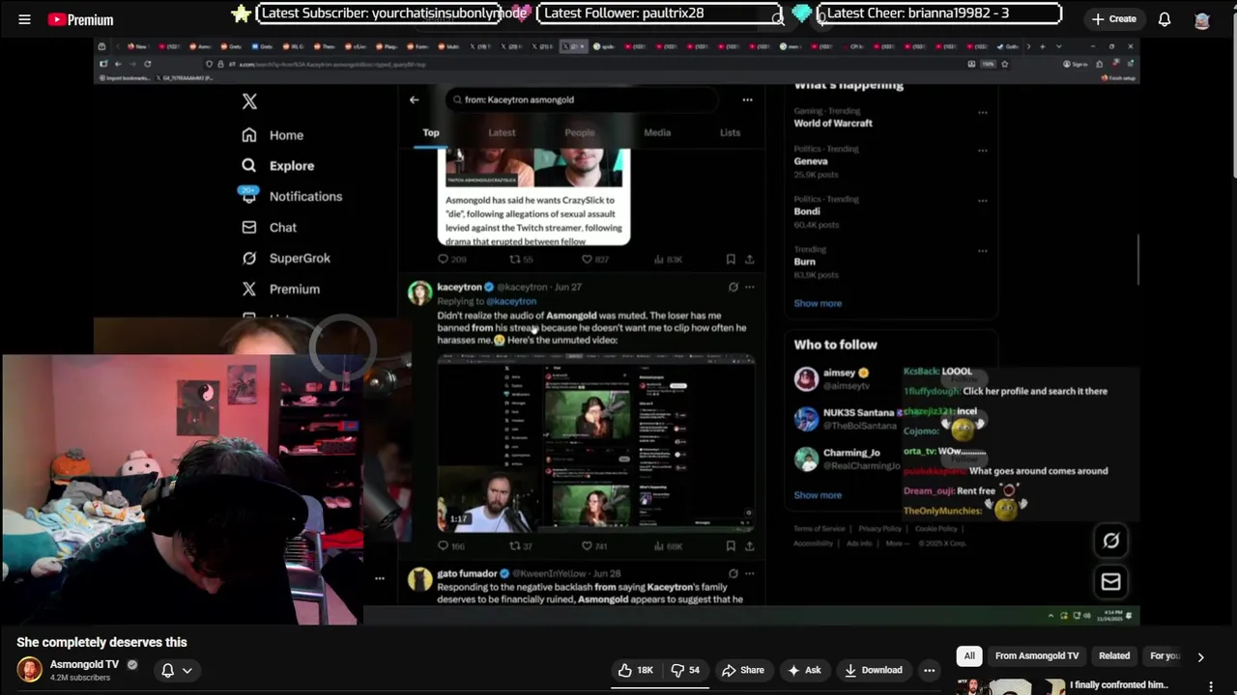Select 'From Asmongold TV' filter chip
The width and height of the screenshot is (1237, 695).
(x=1037, y=656)
